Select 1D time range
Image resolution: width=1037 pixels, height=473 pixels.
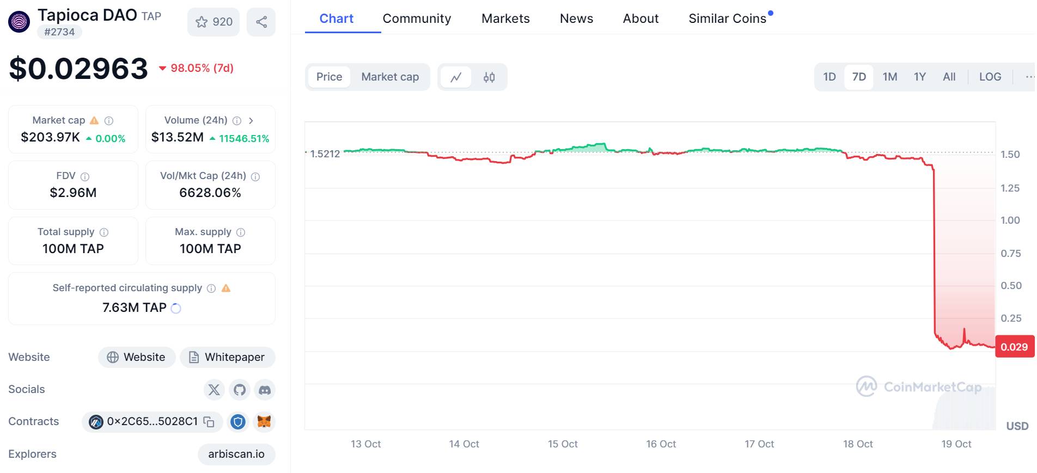(829, 77)
